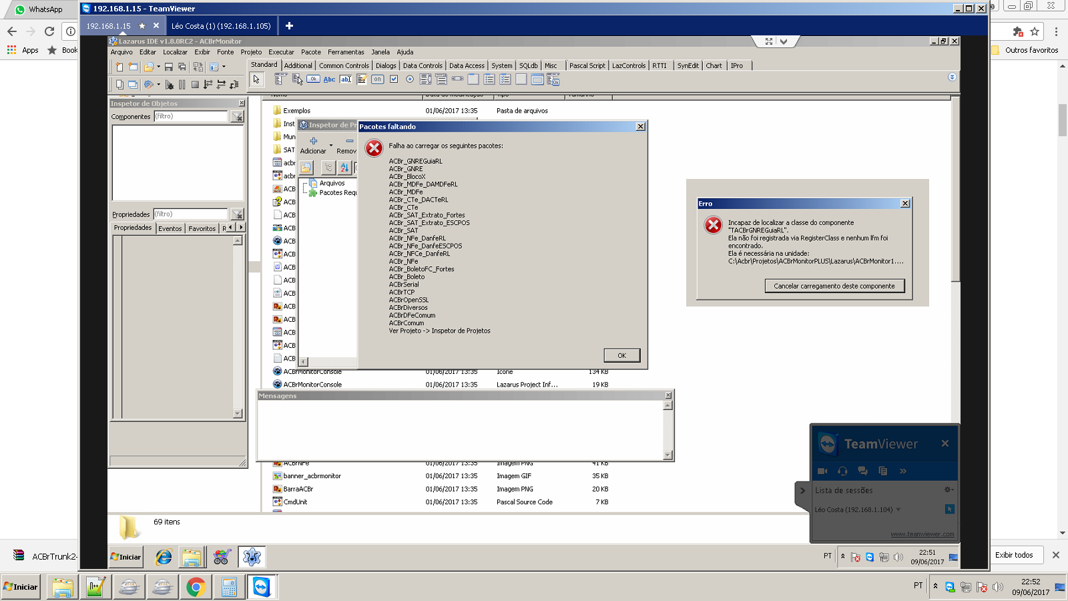Click the Pause execution icon
The image size is (1068, 601).
182,85
